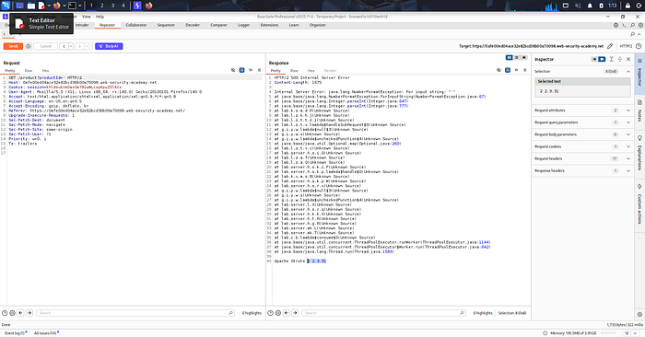Dock Inspector panel to the right
Viewport: 645px width, 337px height.
pos(602,59)
